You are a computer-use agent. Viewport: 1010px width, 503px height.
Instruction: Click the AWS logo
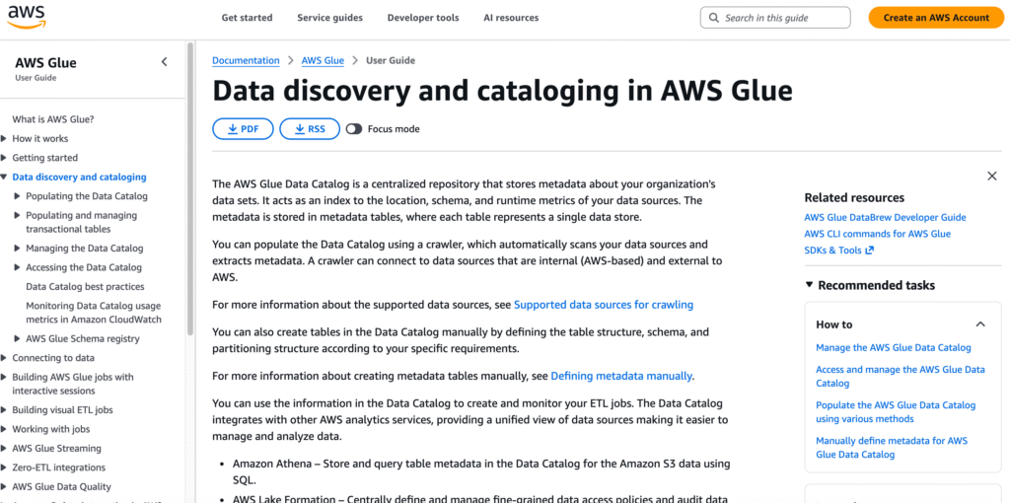point(26,16)
